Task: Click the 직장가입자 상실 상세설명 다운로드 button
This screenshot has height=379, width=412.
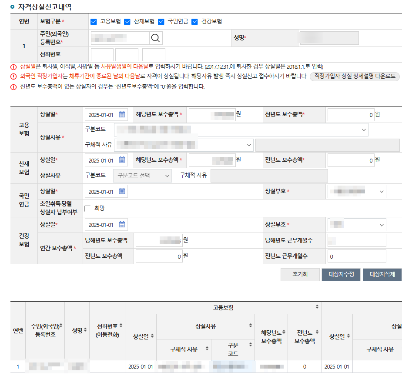Action: click(x=354, y=76)
